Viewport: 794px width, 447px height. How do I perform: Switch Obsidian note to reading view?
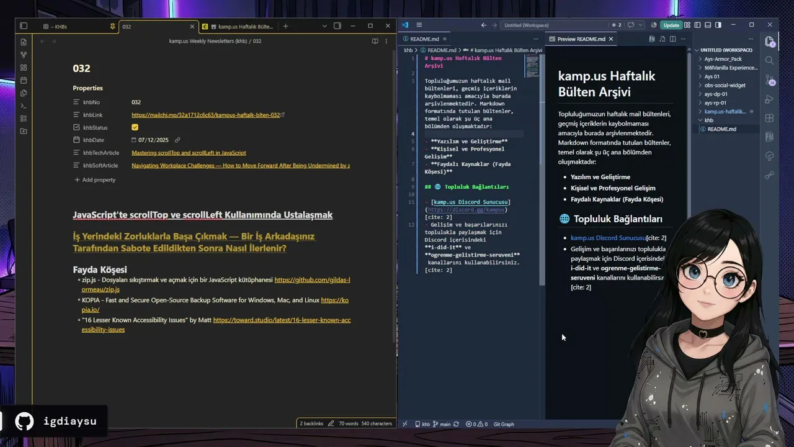(375, 41)
